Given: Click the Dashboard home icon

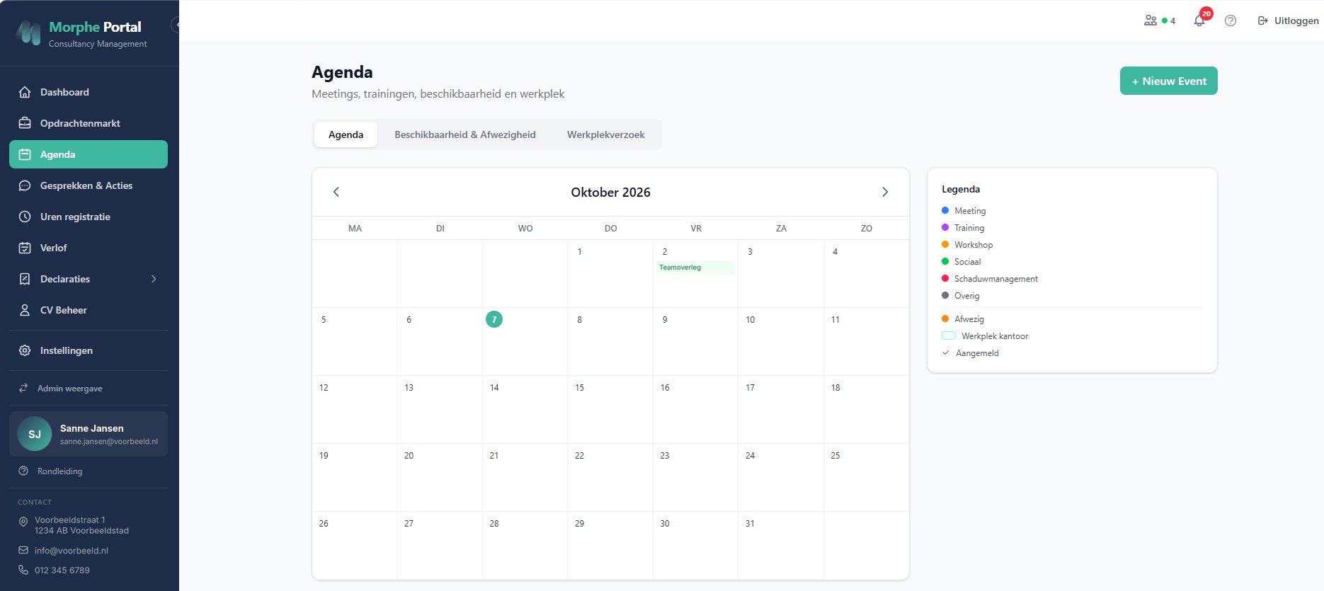Looking at the screenshot, I should coord(25,92).
